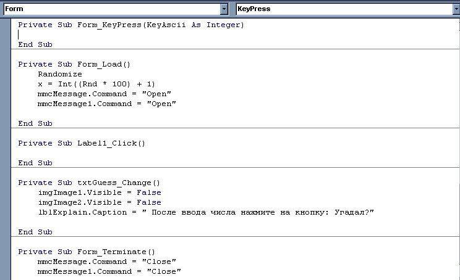Click mmcMessage.Command = "Open" line
Image resolution: width=460 pixels, height=280 pixels.
point(104,94)
